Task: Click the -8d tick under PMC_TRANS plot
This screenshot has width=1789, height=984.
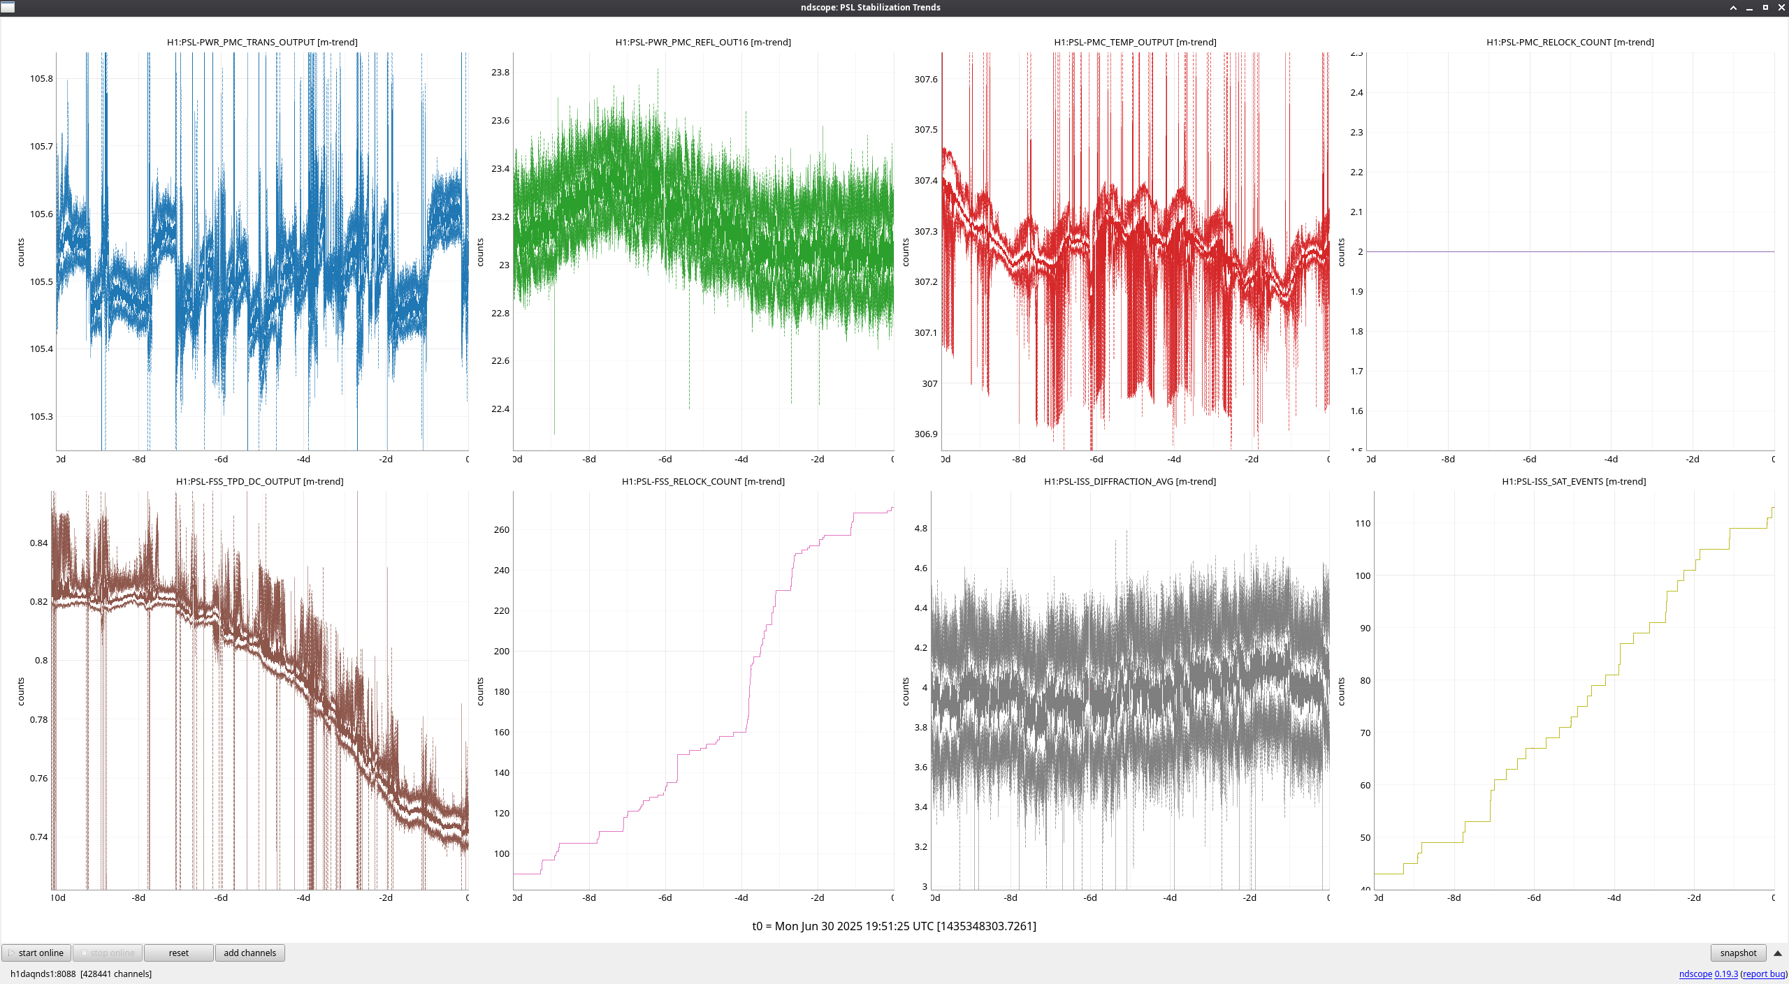Action: point(138,460)
